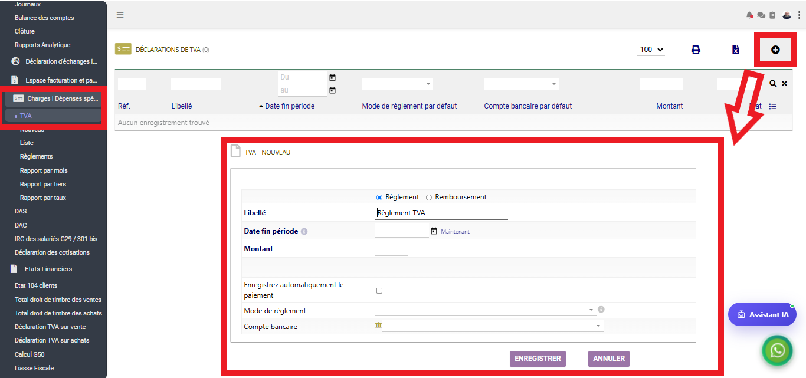Click the Déclarations de TVA title icon
The height and width of the screenshot is (378, 806).
coord(123,50)
